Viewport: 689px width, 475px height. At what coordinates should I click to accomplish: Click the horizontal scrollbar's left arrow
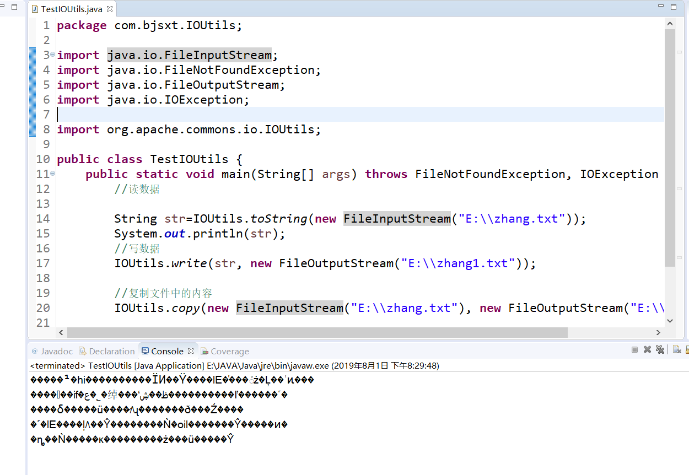coord(61,332)
